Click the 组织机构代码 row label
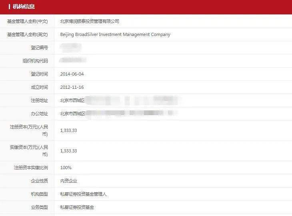Image resolution: width=292 pixels, height=216 pixels. coord(35,61)
